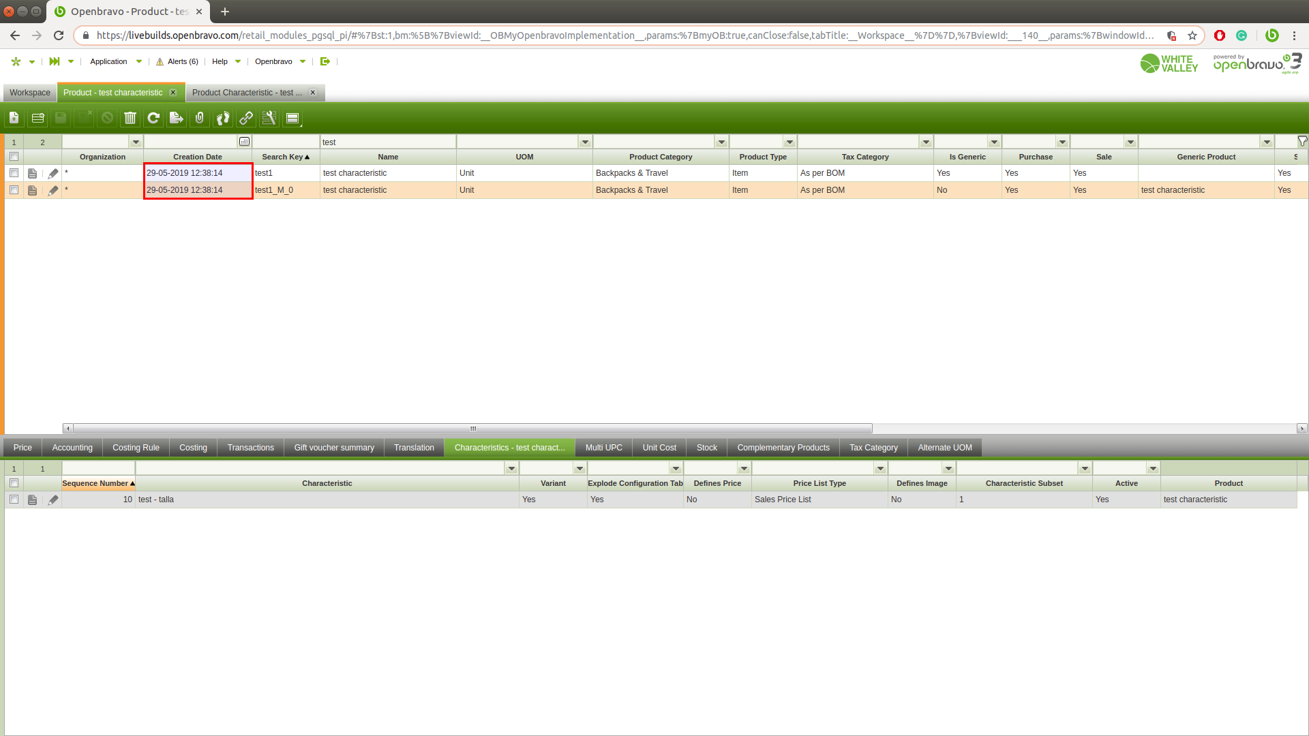Image resolution: width=1309 pixels, height=736 pixels.
Task: Click the paperclip attachments icon
Action: (199, 118)
